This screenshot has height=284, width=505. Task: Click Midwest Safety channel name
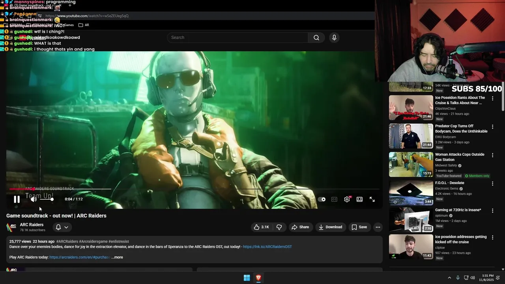(446, 166)
